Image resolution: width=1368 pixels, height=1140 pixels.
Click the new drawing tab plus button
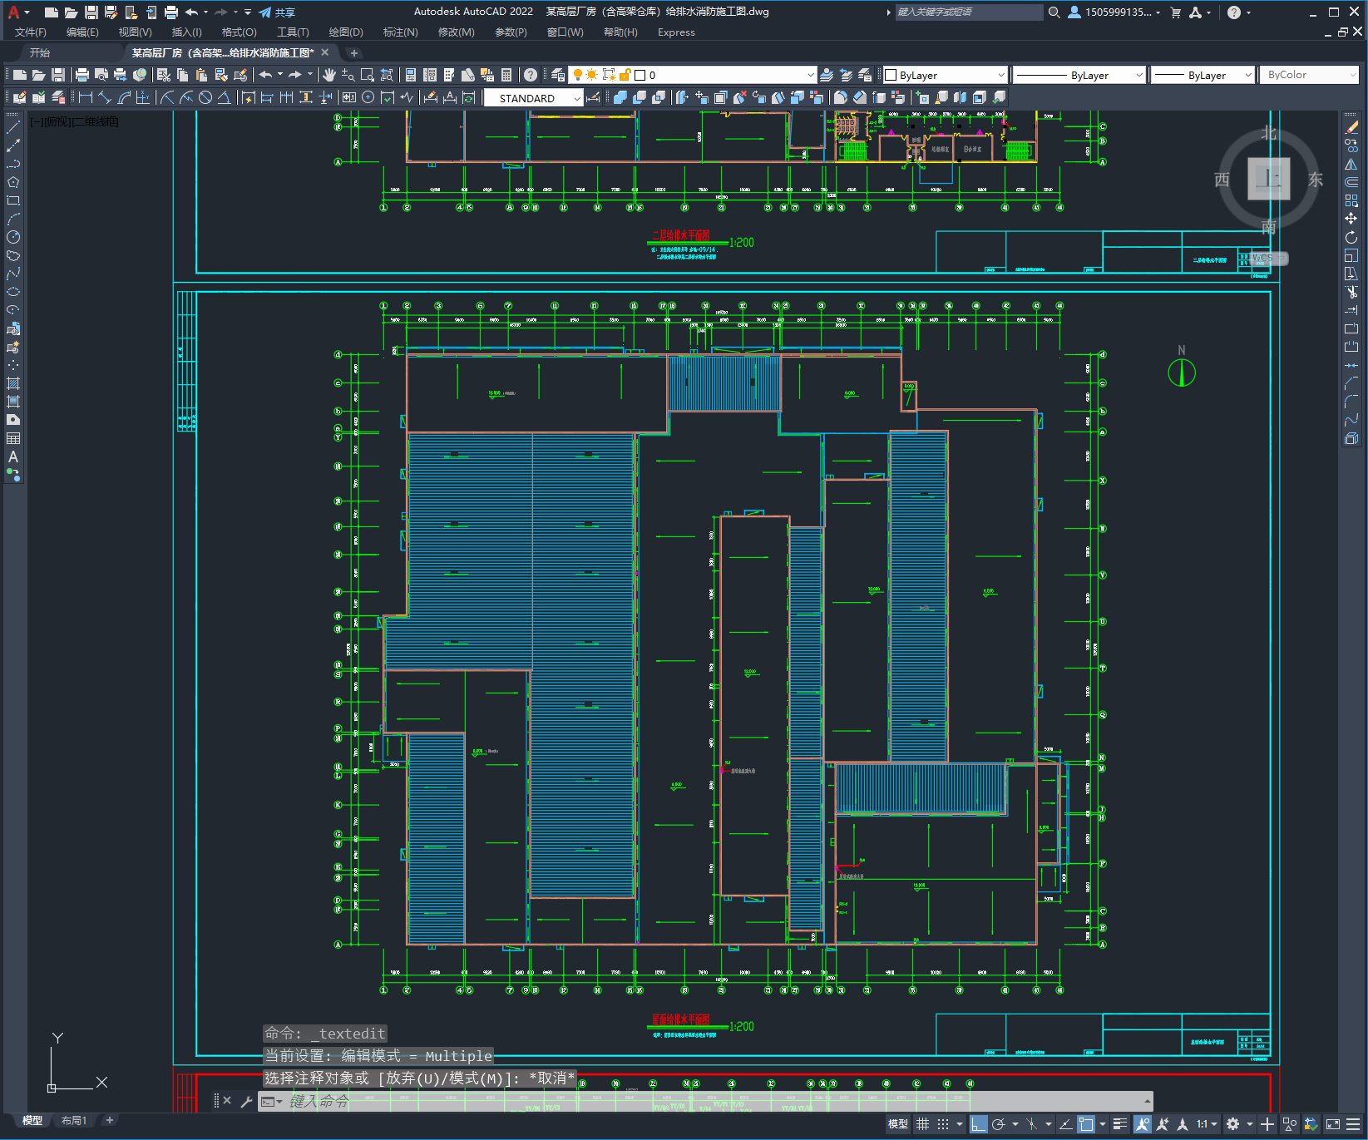coord(353,52)
